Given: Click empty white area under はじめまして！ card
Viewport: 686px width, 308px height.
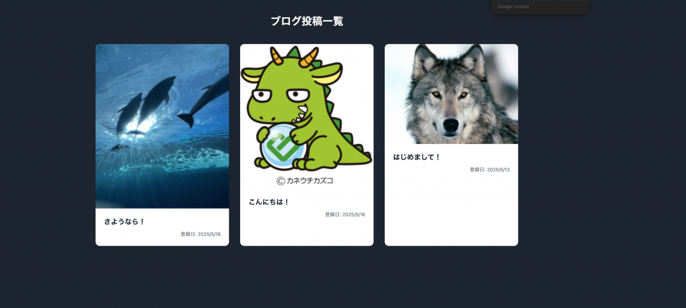Looking at the screenshot, I should tap(452, 209).
